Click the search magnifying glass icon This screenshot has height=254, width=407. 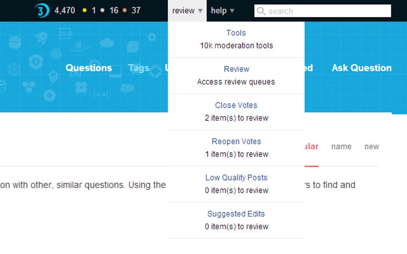coord(261,11)
